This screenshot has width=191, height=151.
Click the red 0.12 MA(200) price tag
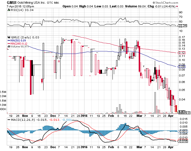coord(181,53)
